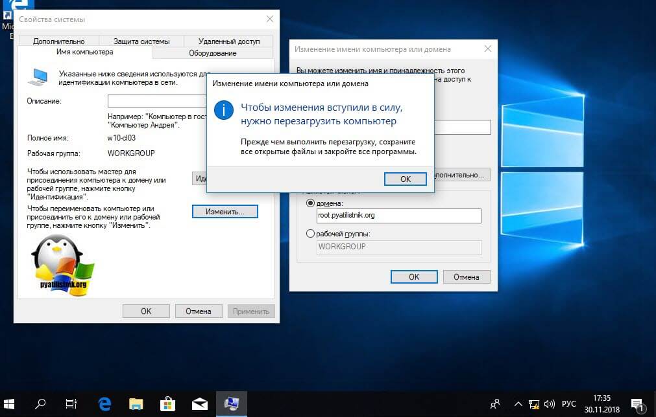This screenshot has height=417, width=656.
Task: Open Microsoft Store from the taskbar
Action: point(167,403)
